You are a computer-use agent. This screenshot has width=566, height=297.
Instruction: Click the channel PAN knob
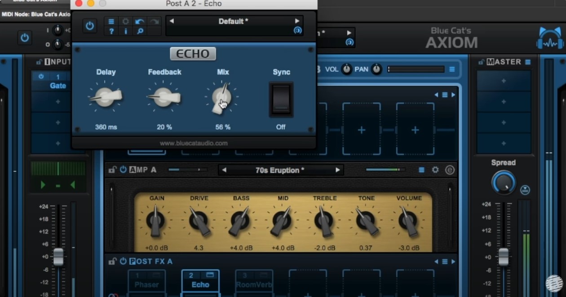(376, 69)
